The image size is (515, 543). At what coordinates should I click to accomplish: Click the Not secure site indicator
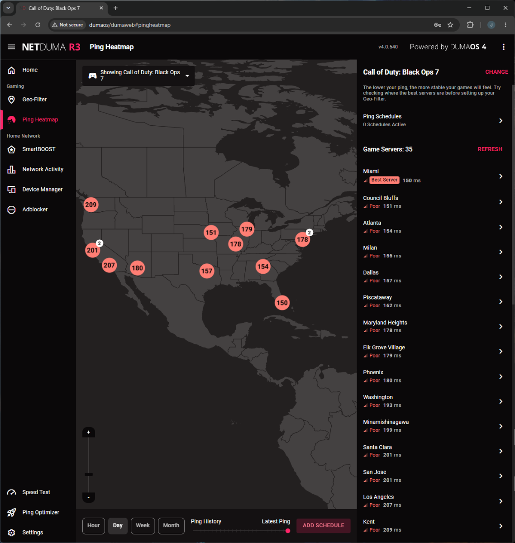click(67, 25)
